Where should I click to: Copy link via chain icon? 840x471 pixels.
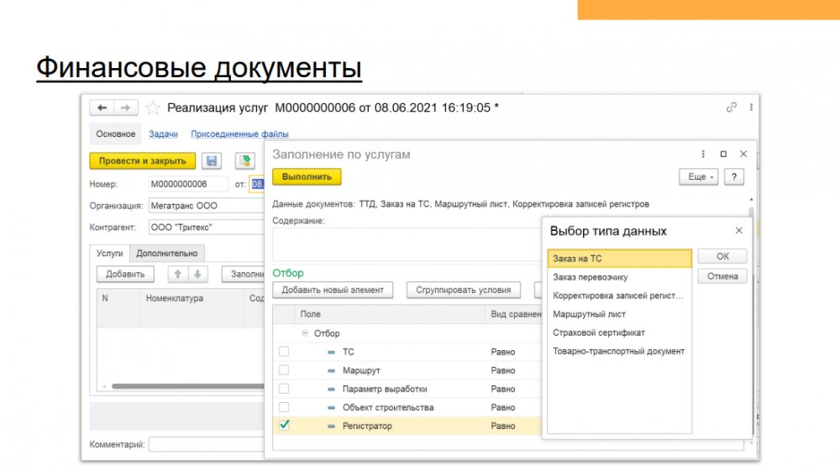tap(732, 107)
